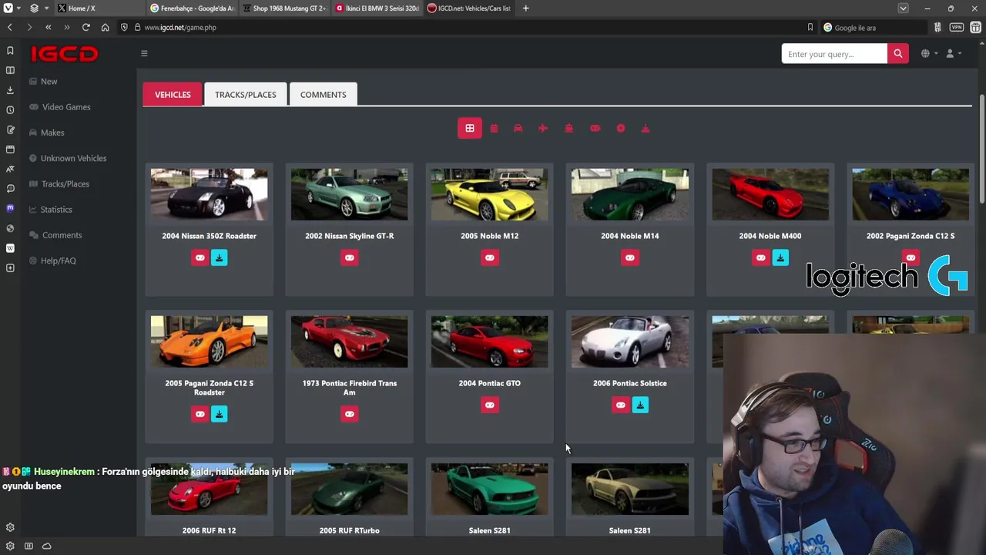Focus the Google ile ara search box
Image resolution: width=986 pixels, height=555 pixels.
[874, 27]
